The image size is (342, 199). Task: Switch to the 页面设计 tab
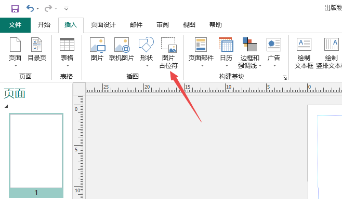103,25
